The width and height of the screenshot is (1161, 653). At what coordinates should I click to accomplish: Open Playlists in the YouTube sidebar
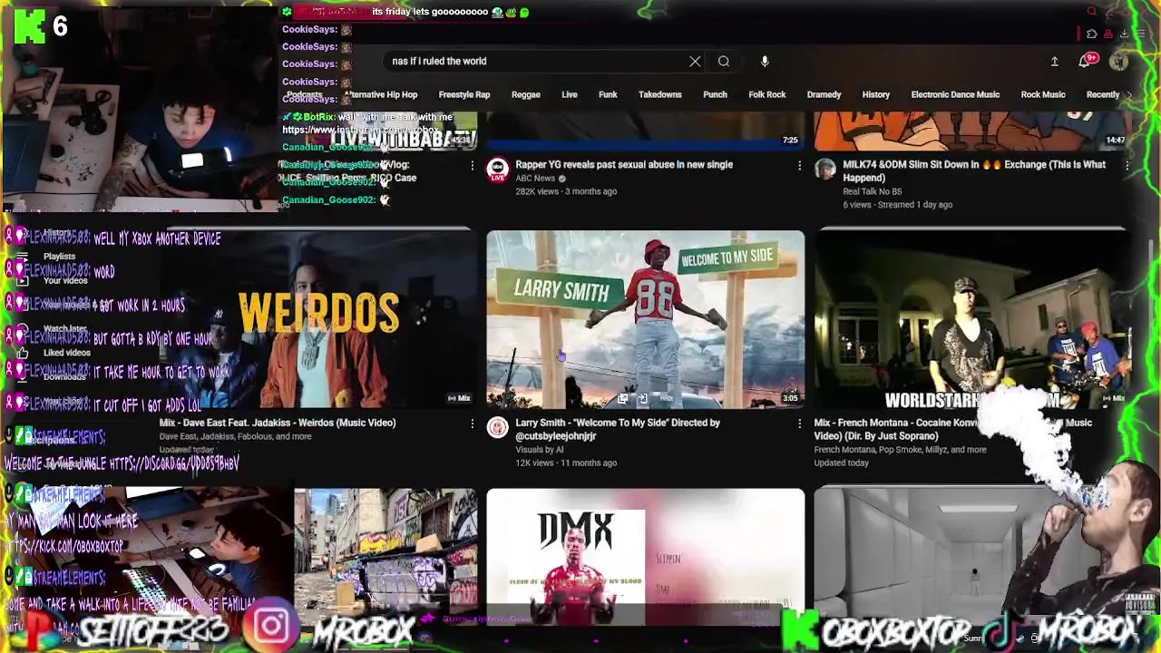pos(60,257)
